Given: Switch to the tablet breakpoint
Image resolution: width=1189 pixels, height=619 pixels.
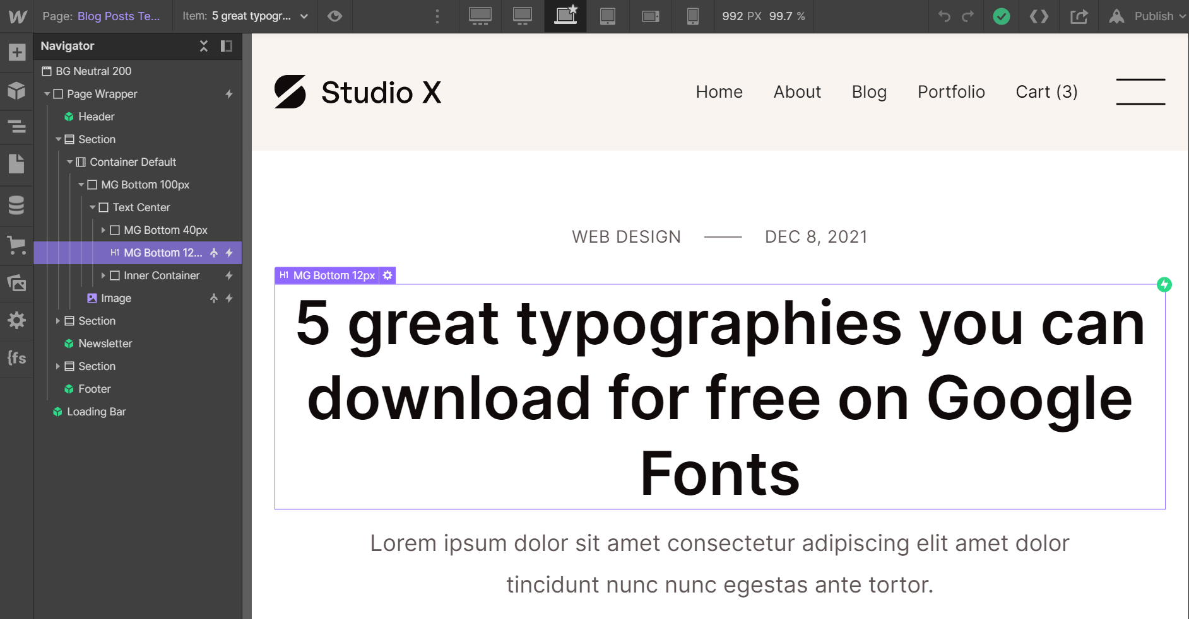Looking at the screenshot, I should pyautogui.click(x=608, y=16).
